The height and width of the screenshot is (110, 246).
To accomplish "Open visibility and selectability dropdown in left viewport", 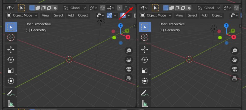I will click(100, 15).
